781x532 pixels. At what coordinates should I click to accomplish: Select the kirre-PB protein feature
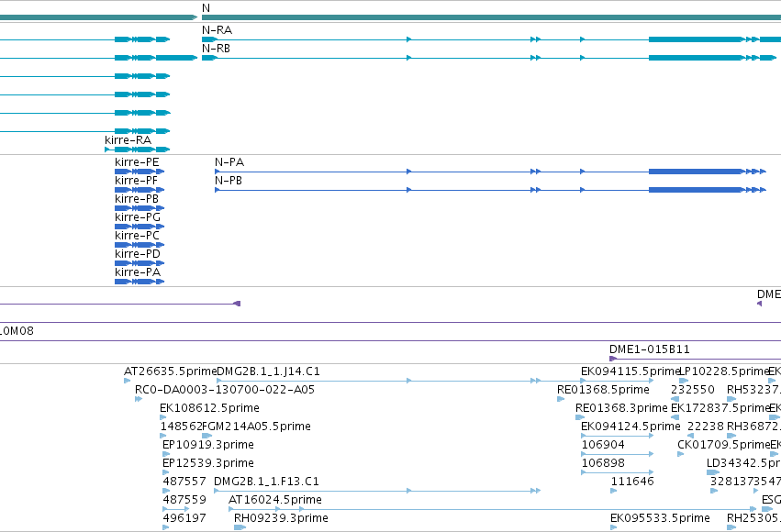pyautogui.click(x=139, y=208)
